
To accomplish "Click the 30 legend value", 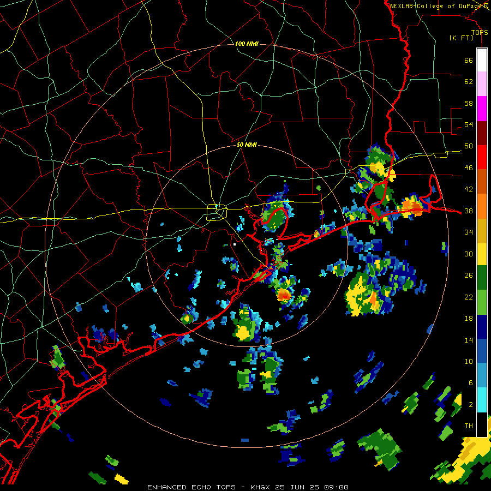I will click(469, 254).
